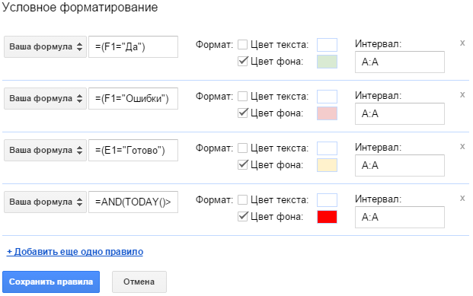
Task: Open condition type dropdown of the "Да" rule
Action: point(45,46)
